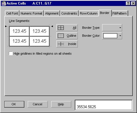Click the bottom-left 123.45 preview cell
137x113 pixels.
tap(19, 41)
